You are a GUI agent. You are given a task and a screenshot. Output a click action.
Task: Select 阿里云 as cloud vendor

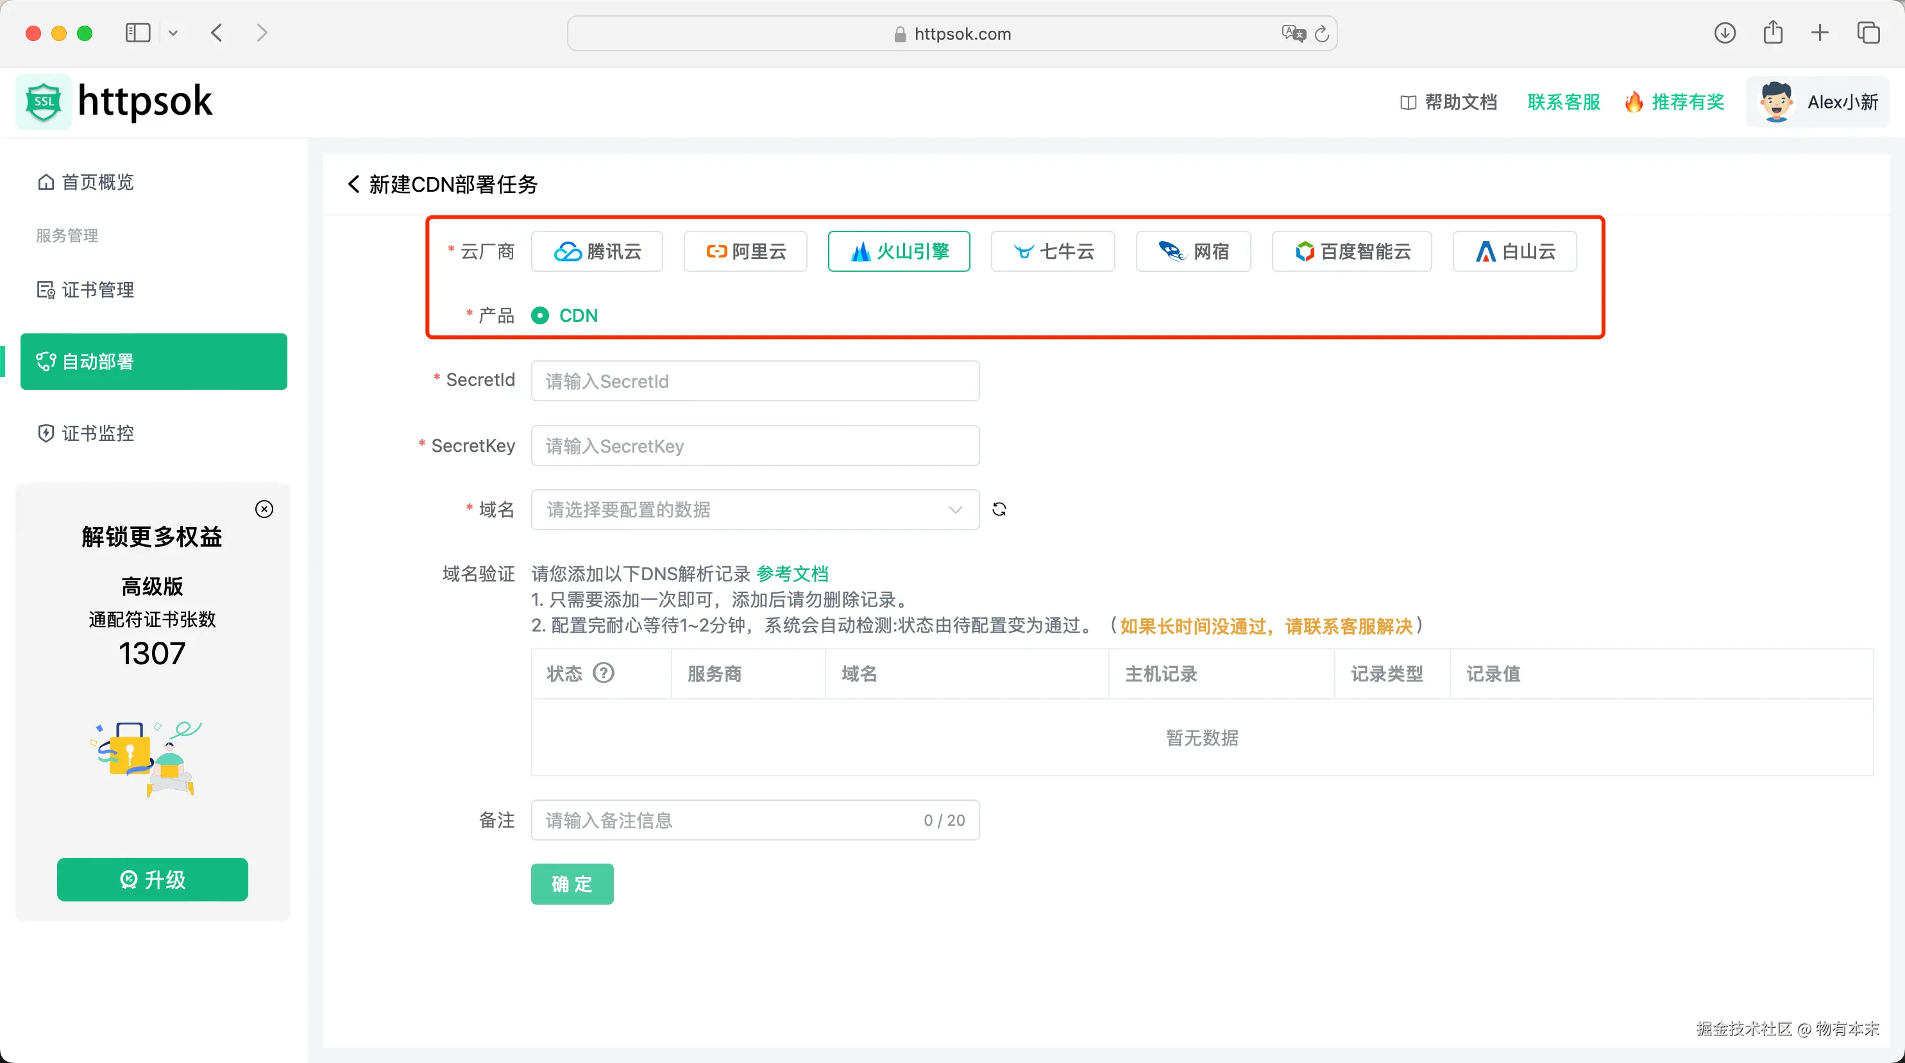pos(745,252)
